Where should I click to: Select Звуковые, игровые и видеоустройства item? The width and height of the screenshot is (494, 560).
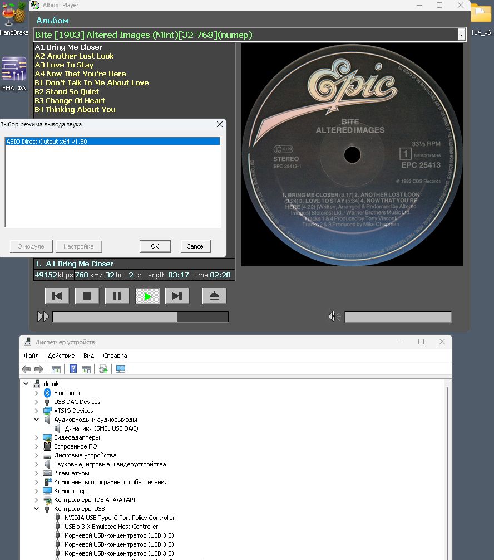click(110, 464)
